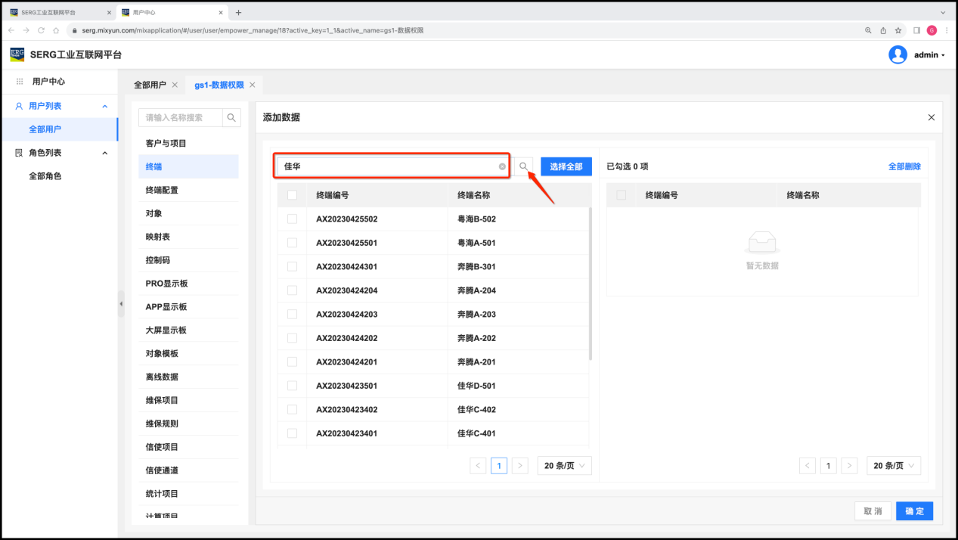Click the 选择全部 button
The height and width of the screenshot is (540, 958).
(x=566, y=166)
